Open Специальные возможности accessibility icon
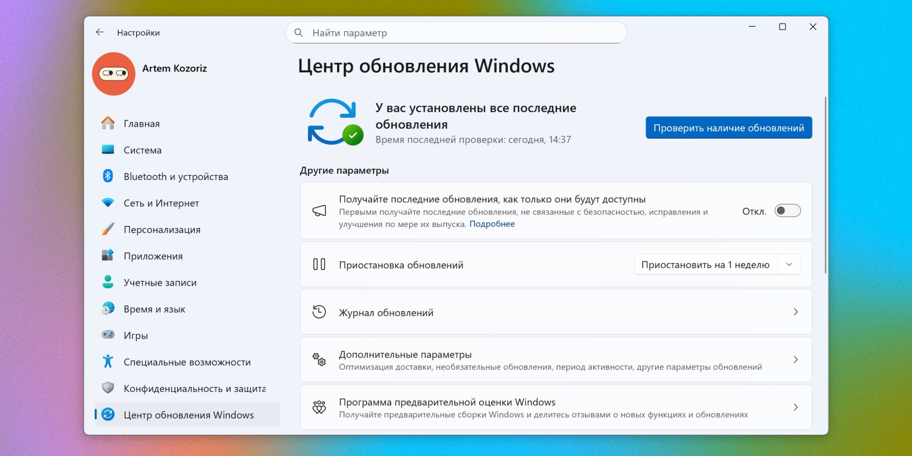This screenshot has height=456, width=912. 108,362
